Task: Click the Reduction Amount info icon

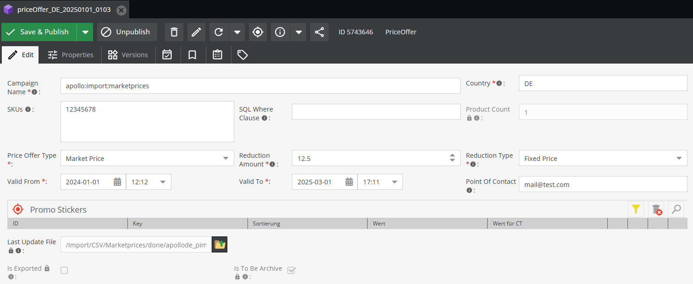Action: pyautogui.click(x=272, y=164)
